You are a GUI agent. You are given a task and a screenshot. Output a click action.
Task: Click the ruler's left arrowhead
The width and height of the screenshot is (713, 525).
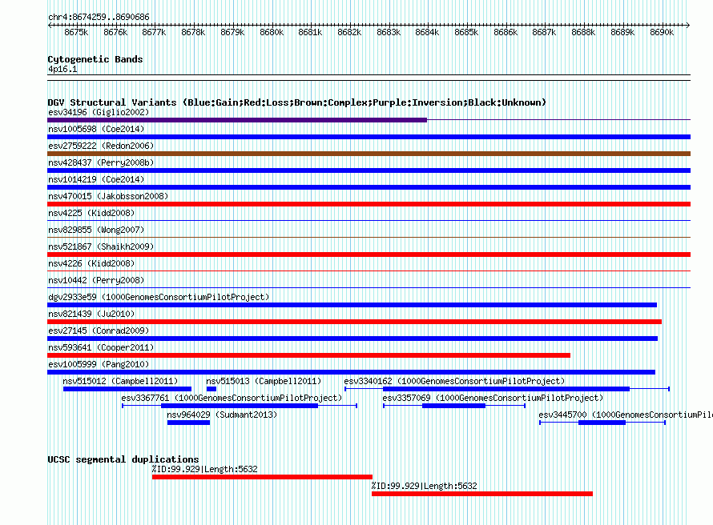(50, 26)
